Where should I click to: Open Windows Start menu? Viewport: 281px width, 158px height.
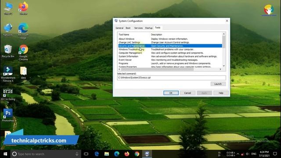pyautogui.click(x=5, y=154)
